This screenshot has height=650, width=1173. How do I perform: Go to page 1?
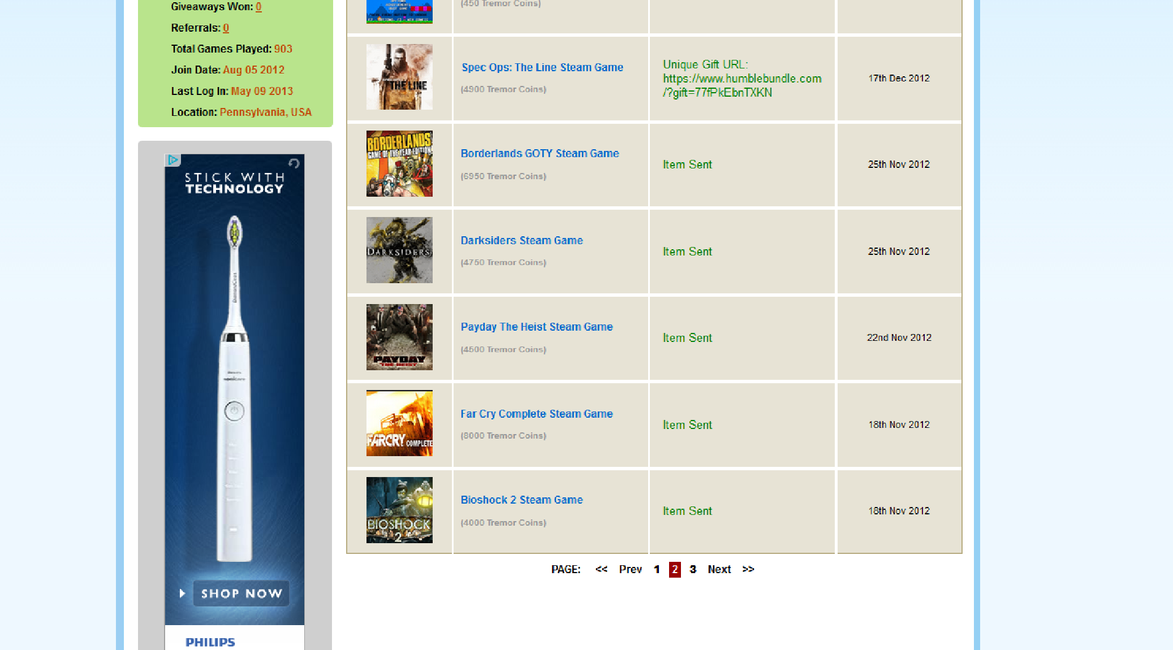(657, 569)
